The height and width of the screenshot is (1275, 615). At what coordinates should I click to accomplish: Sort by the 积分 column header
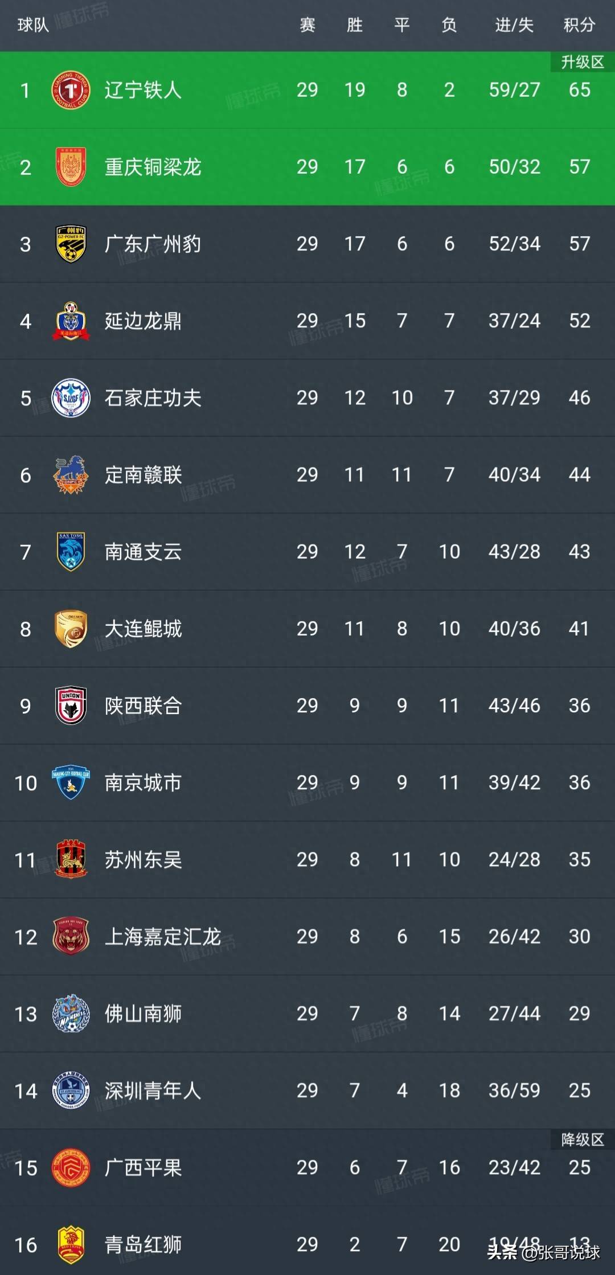click(x=579, y=25)
